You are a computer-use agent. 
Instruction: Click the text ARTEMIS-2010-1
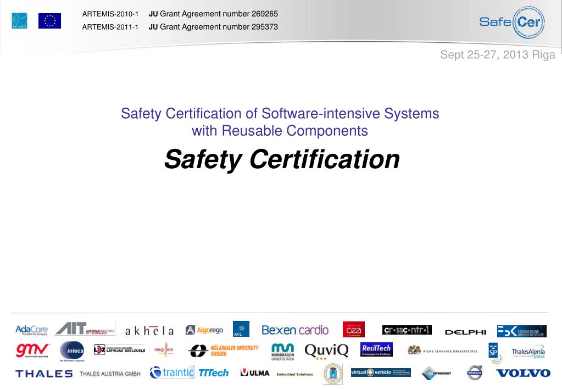point(110,14)
